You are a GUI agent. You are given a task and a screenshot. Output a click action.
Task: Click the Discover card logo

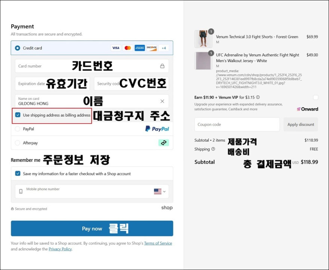tap(151, 48)
